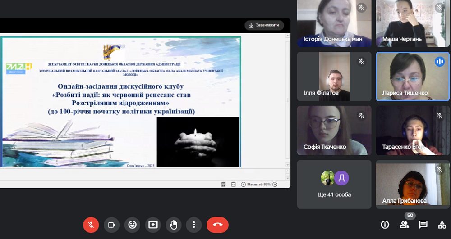Screen dimensions: 451x239
Task: Open the three-dot more options menu
Action: 194,225
